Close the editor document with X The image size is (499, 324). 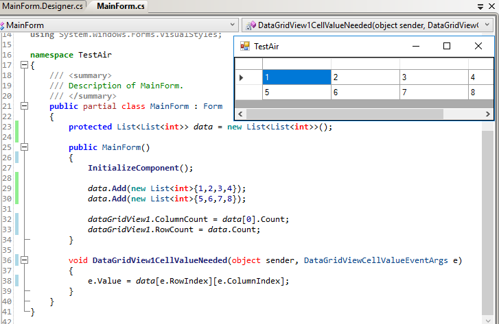(491, 6)
